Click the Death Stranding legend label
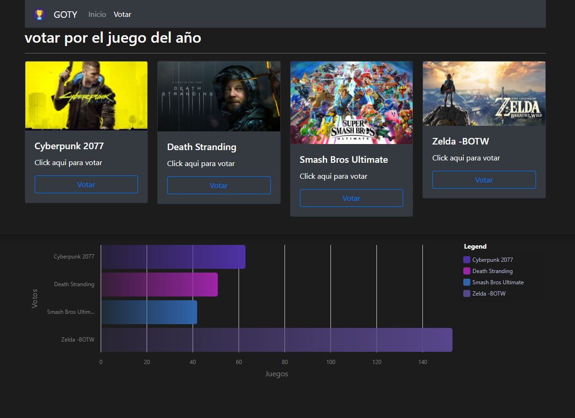575x418 pixels. [x=492, y=271]
